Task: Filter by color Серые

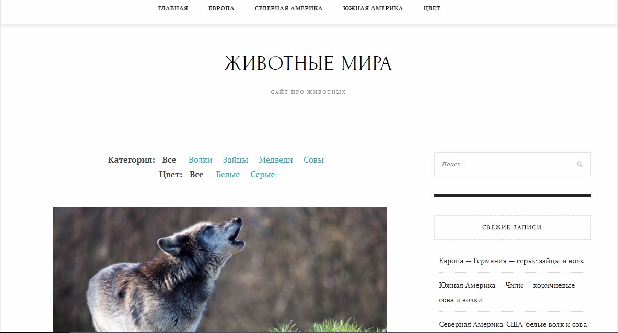Action: tap(262, 175)
